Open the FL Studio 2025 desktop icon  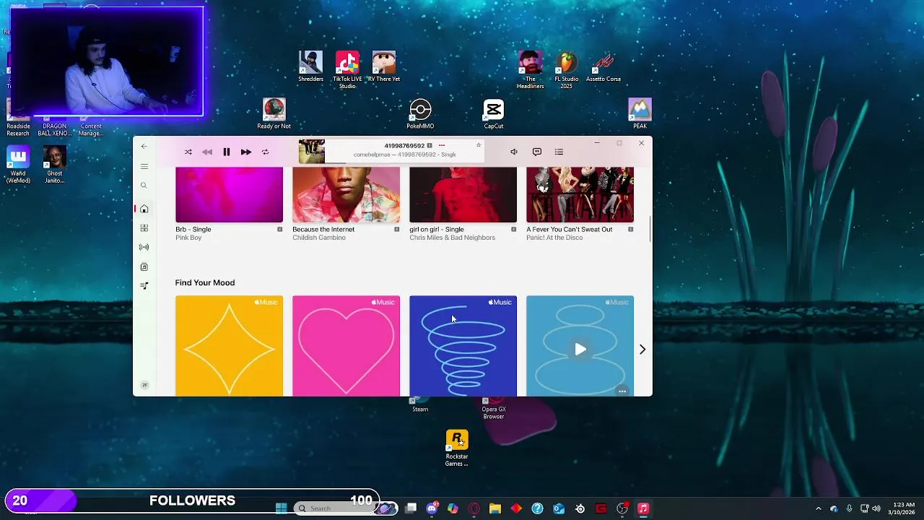click(567, 70)
